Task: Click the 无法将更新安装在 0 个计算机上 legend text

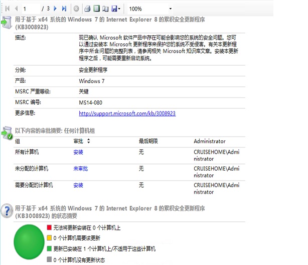Action: pyautogui.click(x=87, y=228)
